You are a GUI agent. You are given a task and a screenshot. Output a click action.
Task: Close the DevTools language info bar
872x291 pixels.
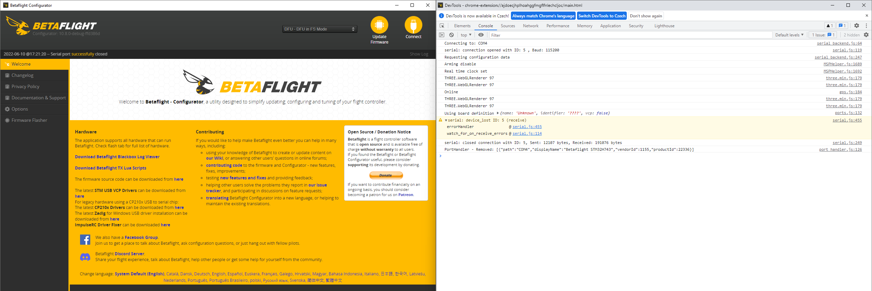[x=867, y=16]
